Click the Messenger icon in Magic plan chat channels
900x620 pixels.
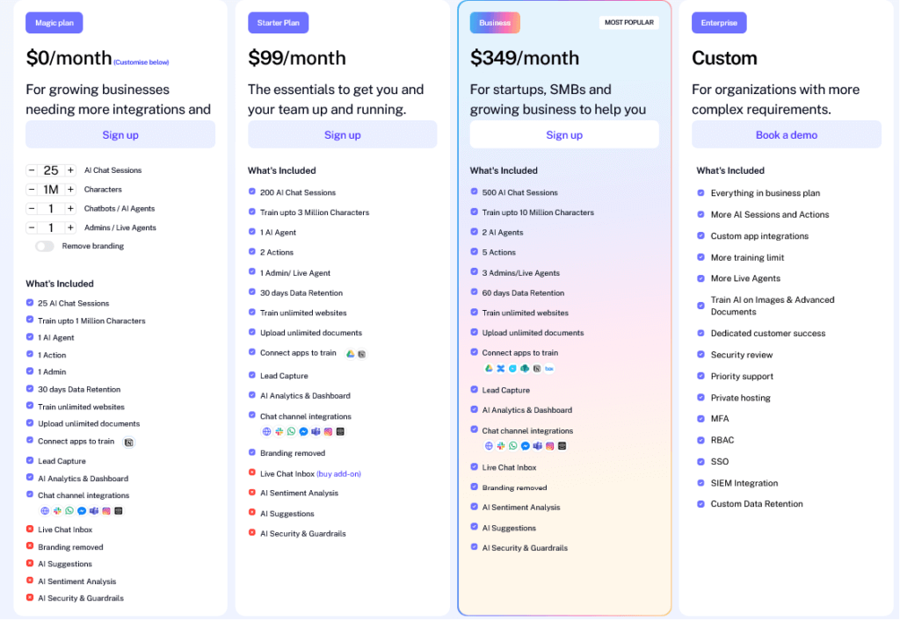coord(82,511)
